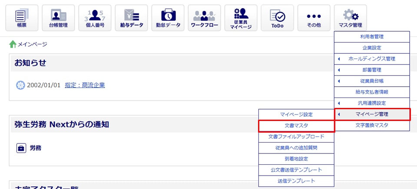Expand the その他 more options menu
The image size is (417, 189).
pos(314,18)
